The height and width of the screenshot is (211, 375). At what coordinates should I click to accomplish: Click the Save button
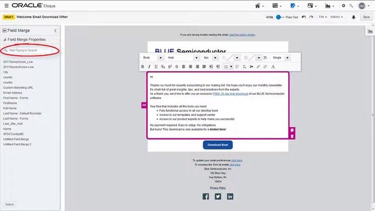click(x=366, y=17)
